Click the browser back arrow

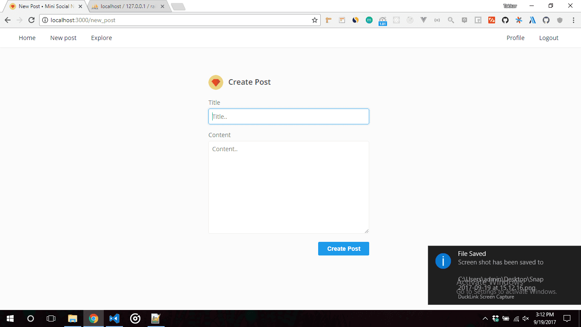point(7,20)
